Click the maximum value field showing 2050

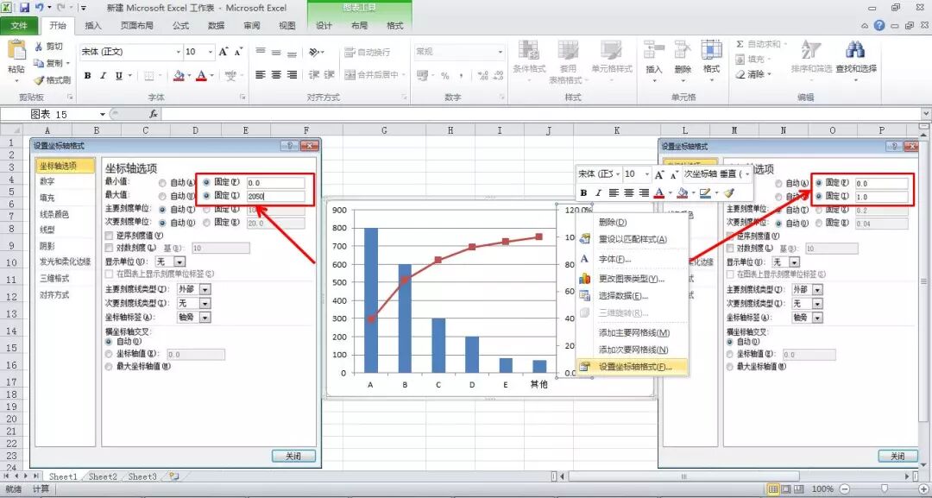[x=275, y=196]
